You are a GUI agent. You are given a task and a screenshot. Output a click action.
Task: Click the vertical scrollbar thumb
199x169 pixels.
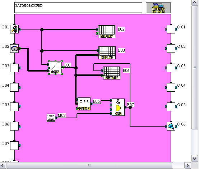pos(195,68)
